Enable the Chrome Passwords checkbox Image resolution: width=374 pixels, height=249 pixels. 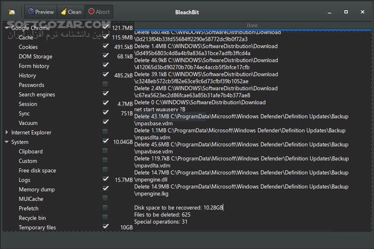coord(105,85)
